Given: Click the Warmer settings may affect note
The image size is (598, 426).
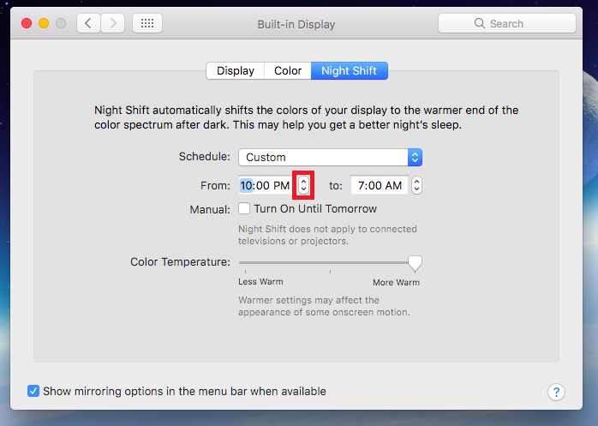Looking at the screenshot, I should [x=324, y=306].
